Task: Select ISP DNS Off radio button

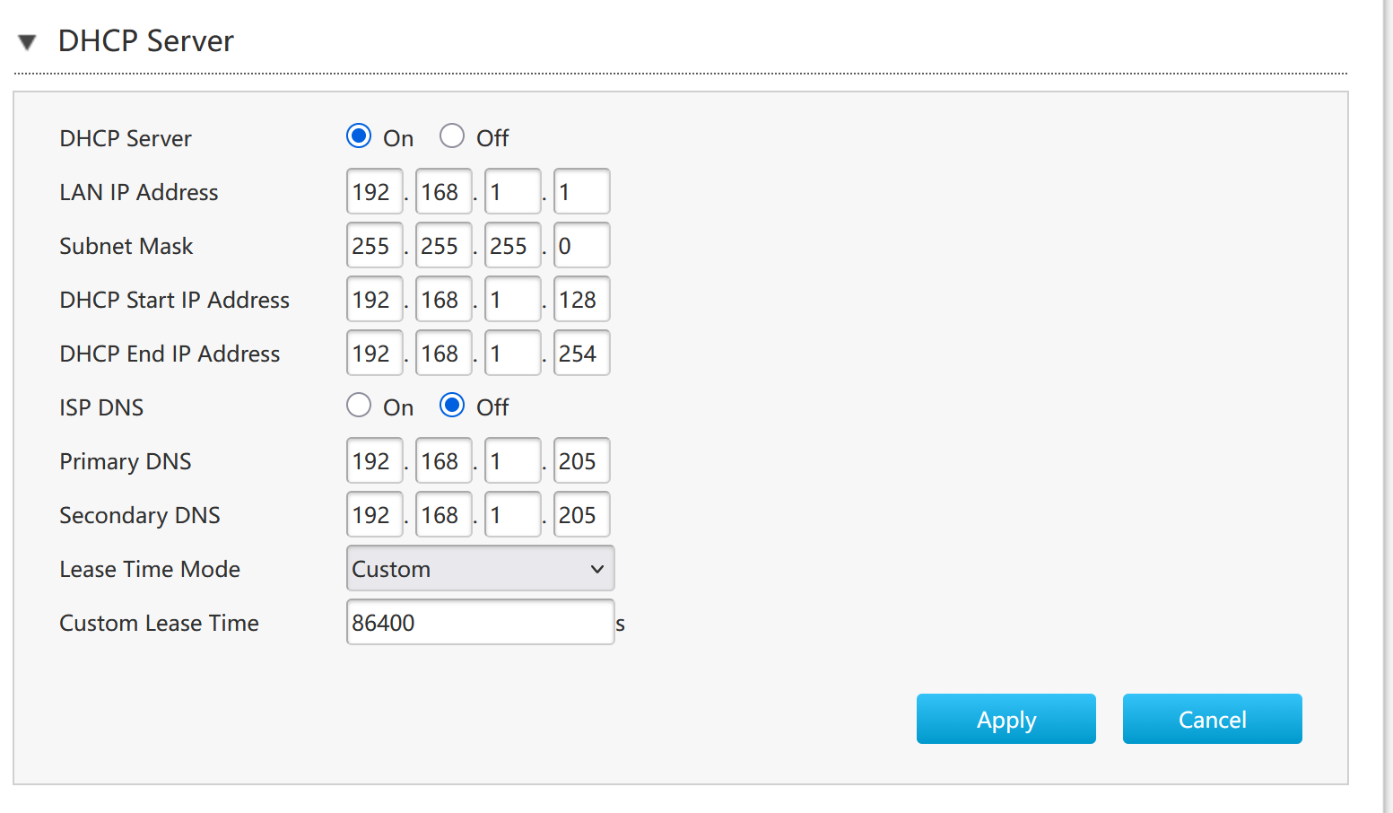Action: pos(452,406)
